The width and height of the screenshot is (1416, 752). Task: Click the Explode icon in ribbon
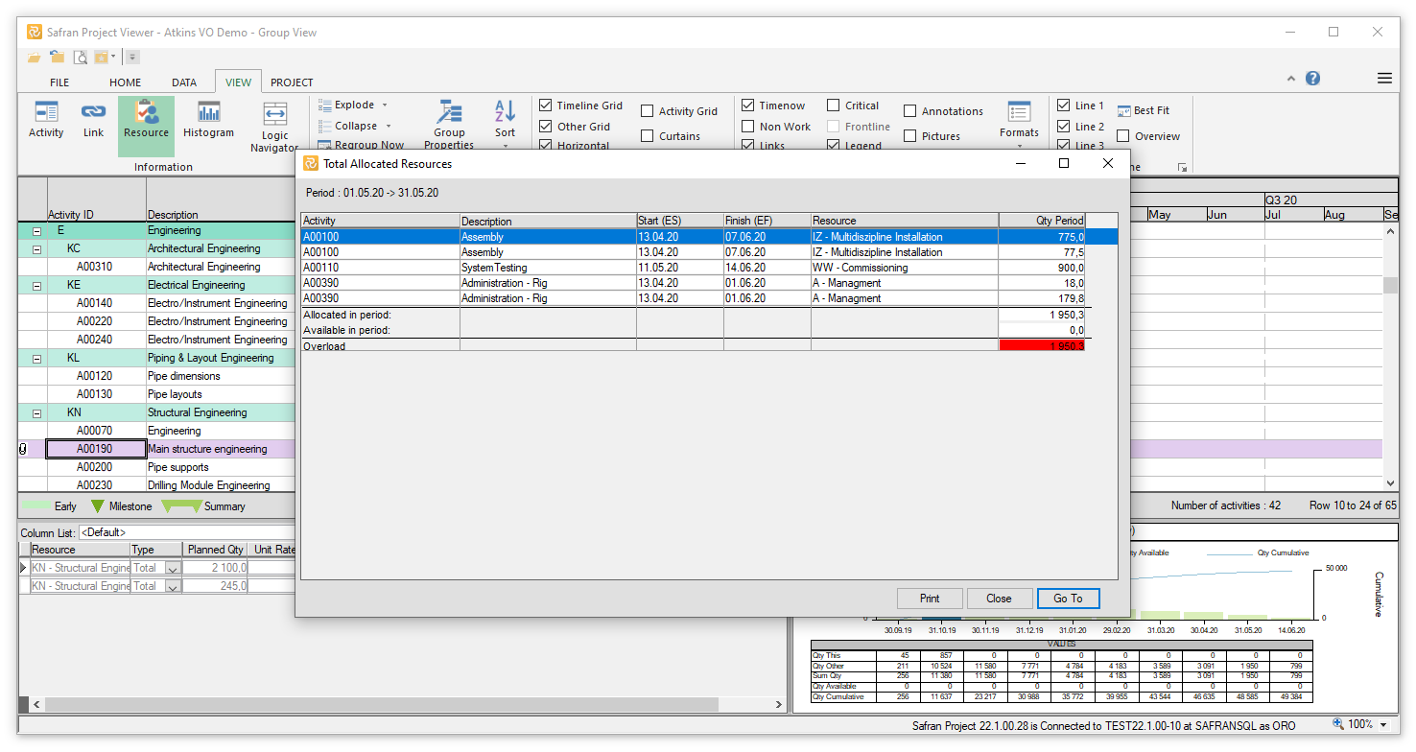[x=325, y=106]
